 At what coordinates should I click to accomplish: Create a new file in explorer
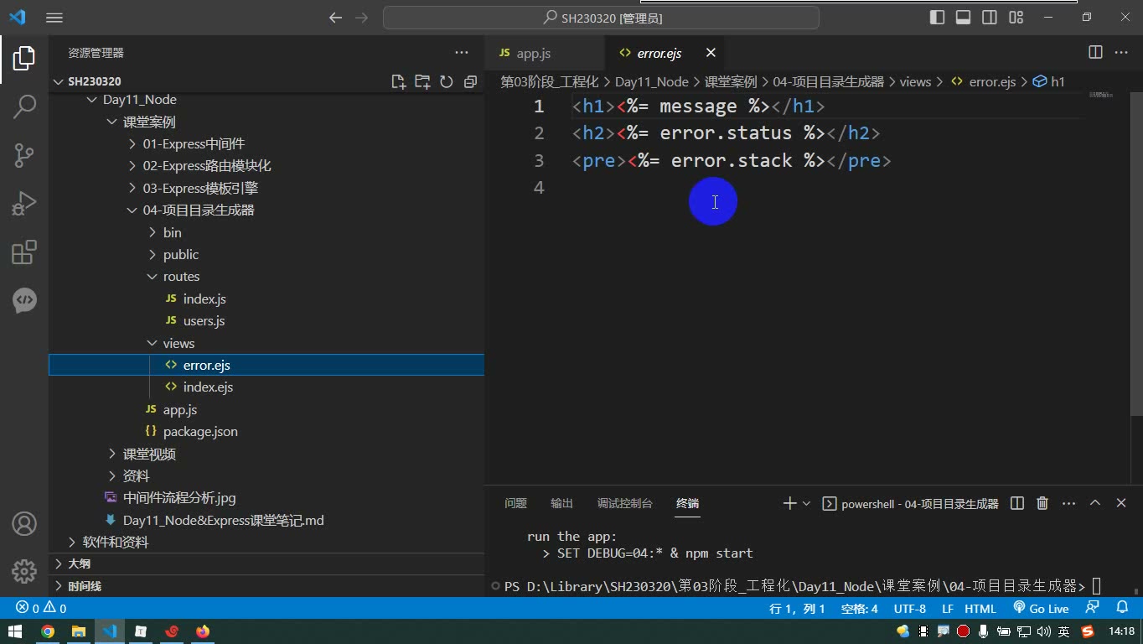click(x=399, y=81)
